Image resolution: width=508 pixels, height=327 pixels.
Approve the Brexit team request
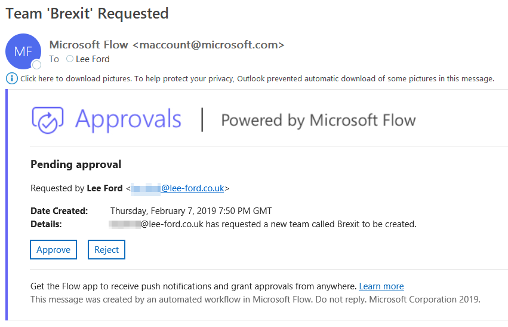click(54, 249)
